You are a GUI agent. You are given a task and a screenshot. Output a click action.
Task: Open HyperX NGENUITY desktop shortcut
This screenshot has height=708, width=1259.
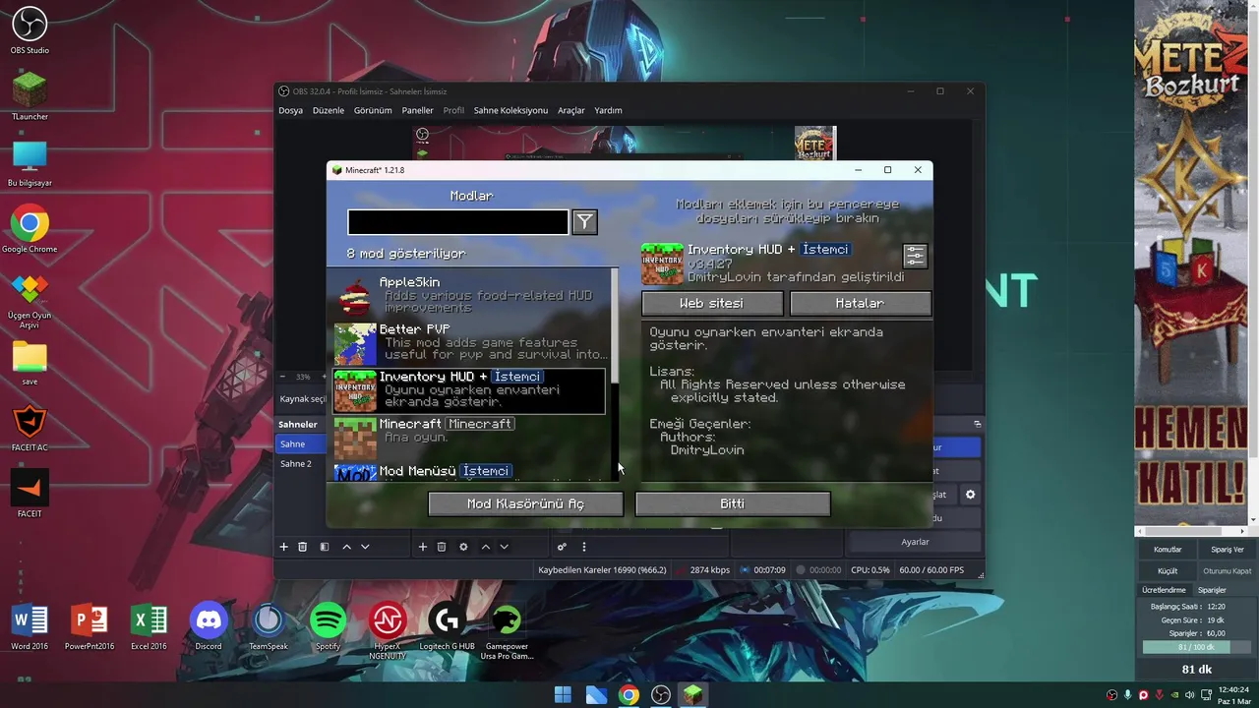pos(388,631)
